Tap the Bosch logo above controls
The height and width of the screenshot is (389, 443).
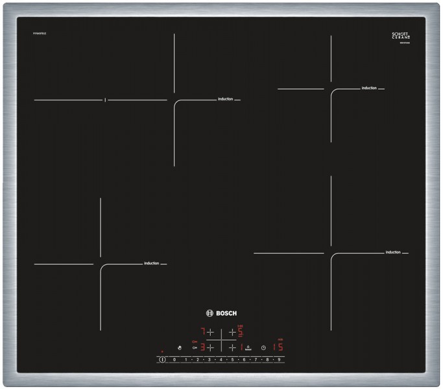(x=221, y=313)
